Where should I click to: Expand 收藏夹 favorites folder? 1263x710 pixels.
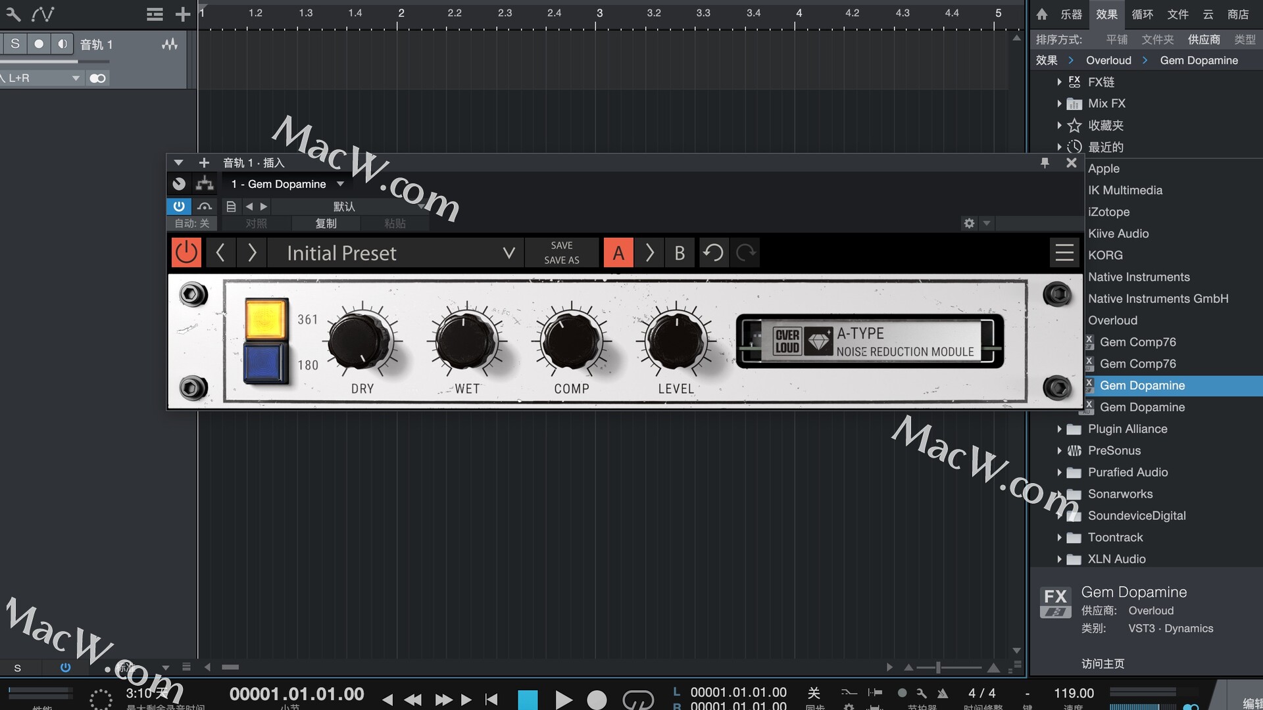1059,126
